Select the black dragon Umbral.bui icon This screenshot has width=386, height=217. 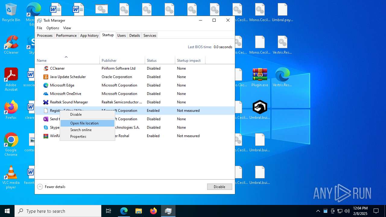pyautogui.click(x=260, y=110)
